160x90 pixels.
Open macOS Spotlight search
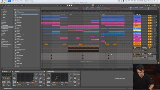tap(155, 1)
